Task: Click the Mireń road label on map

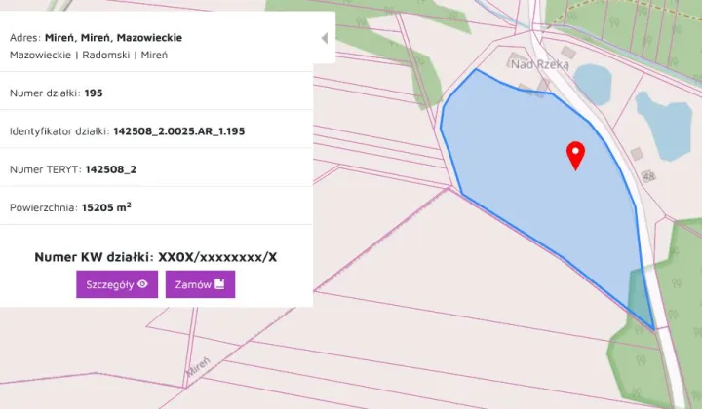Action: tap(197, 366)
